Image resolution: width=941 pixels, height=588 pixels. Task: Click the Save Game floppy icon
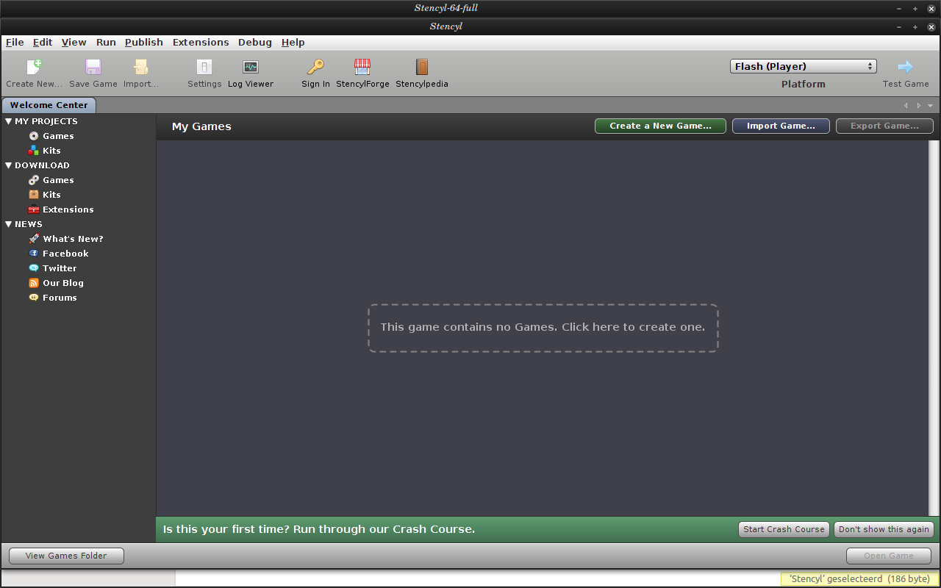[93, 67]
